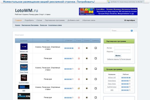
Task: Open FullTilt Poker logo image
Action: [x=24, y=78]
